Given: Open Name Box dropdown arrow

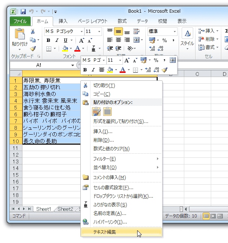Looking at the screenshot, I should click(x=73, y=65).
